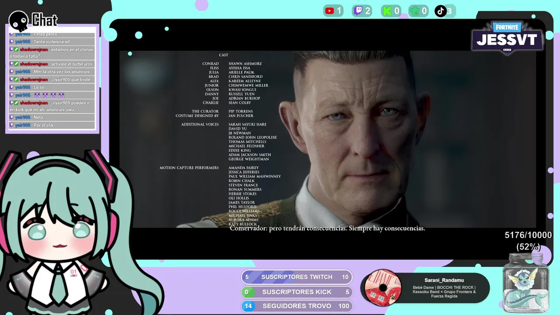The height and width of the screenshot is (315, 560).
Task: Click credit name Chimwemwe Miller
Action: pos(248,85)
